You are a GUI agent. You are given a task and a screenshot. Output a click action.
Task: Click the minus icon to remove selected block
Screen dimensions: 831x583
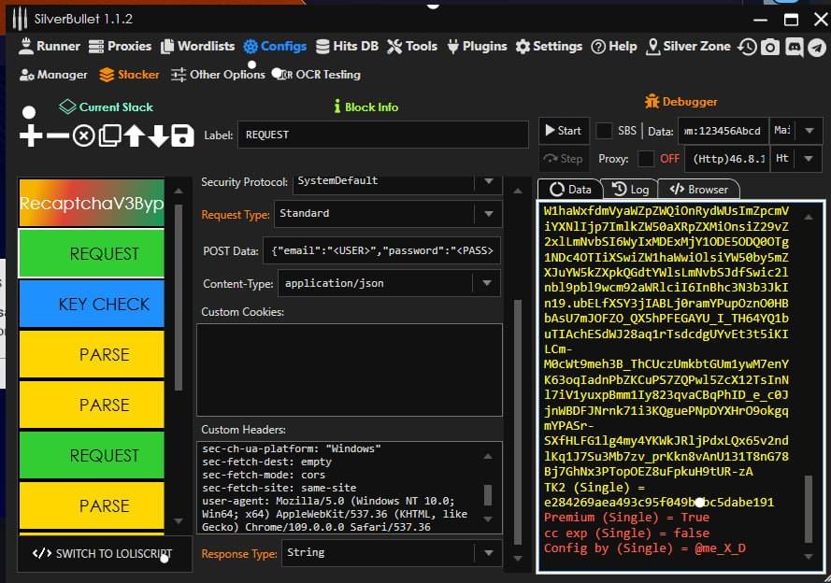point(58,136)
